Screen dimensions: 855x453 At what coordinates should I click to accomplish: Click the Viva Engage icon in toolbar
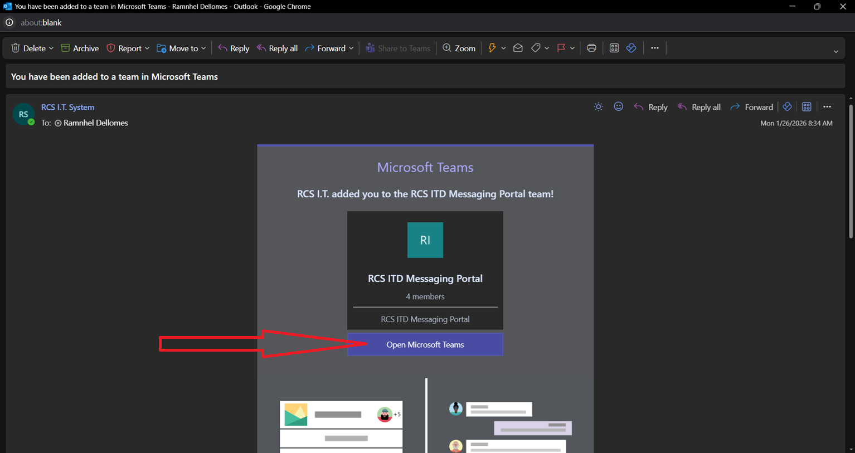tap(631, 48)
